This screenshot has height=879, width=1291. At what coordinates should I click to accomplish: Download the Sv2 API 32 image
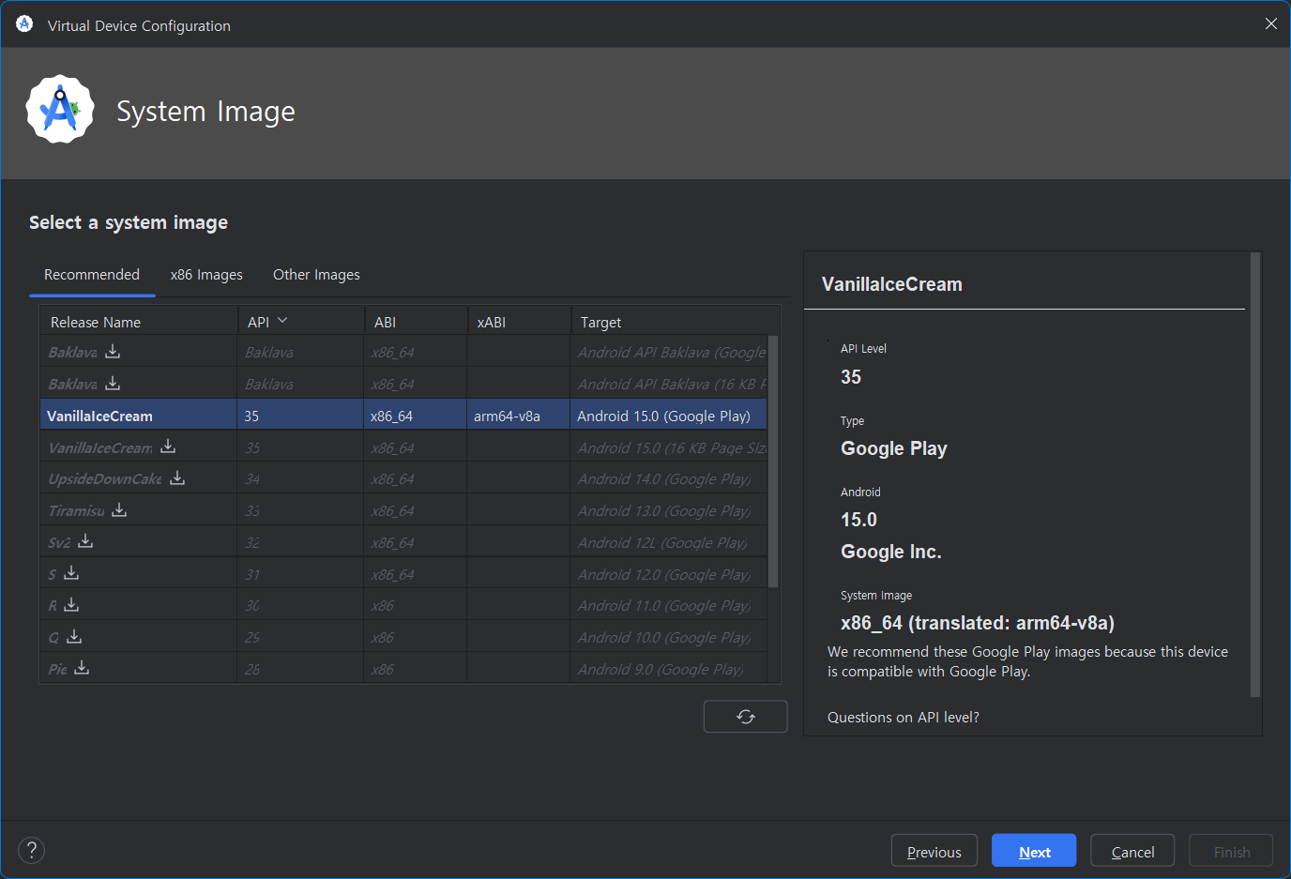click(85, 540)
